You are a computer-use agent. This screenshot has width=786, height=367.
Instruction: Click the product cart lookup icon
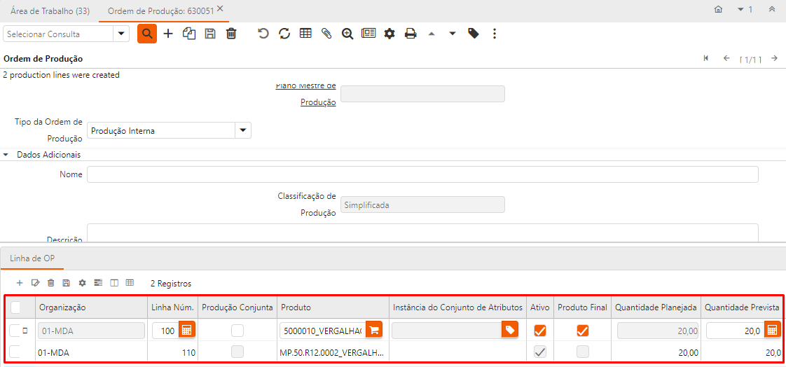[x=374, y=330]
